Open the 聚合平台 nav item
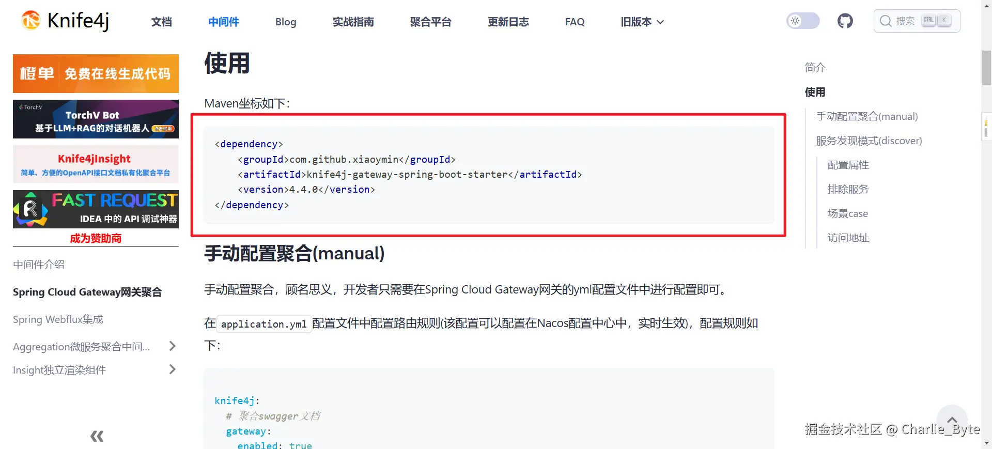Image resolution: width=992 pixels, height=449 pixels. pos(430,22)
